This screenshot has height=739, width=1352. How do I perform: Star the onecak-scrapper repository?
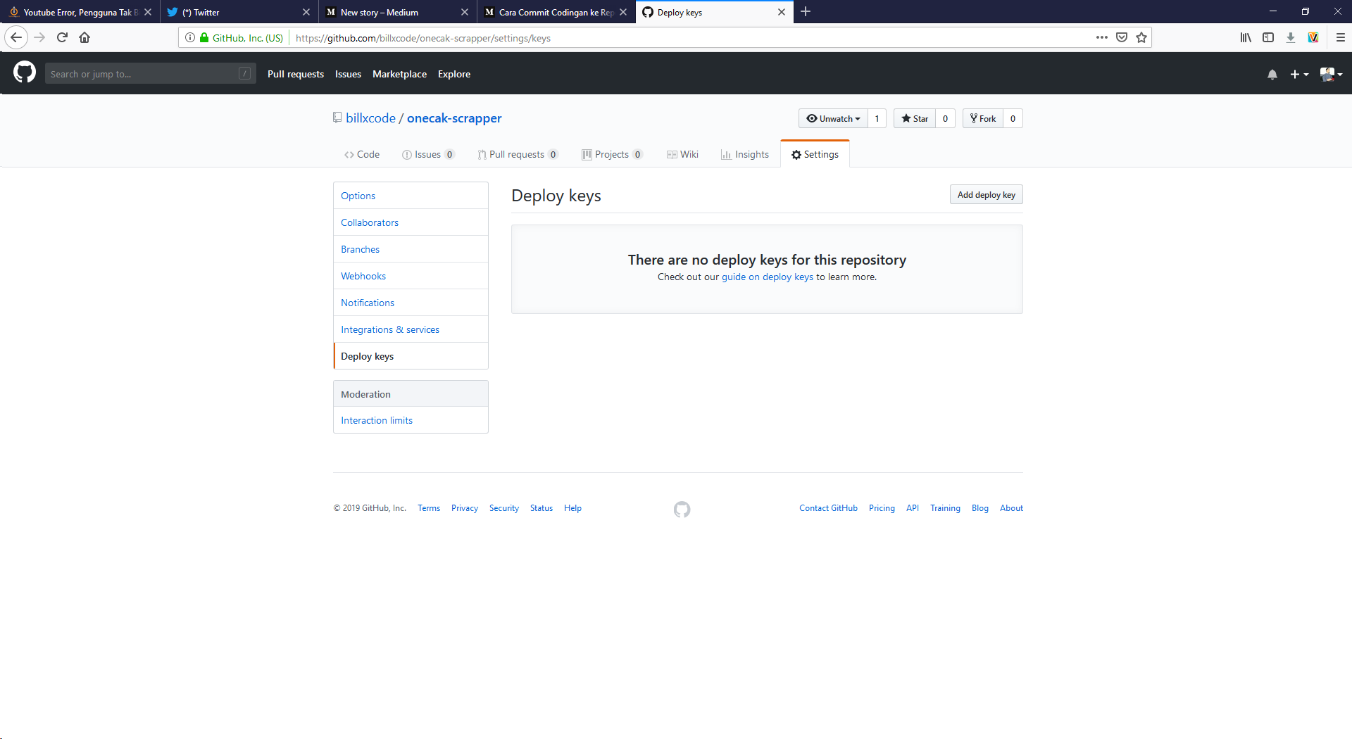(x=914, y=118)
